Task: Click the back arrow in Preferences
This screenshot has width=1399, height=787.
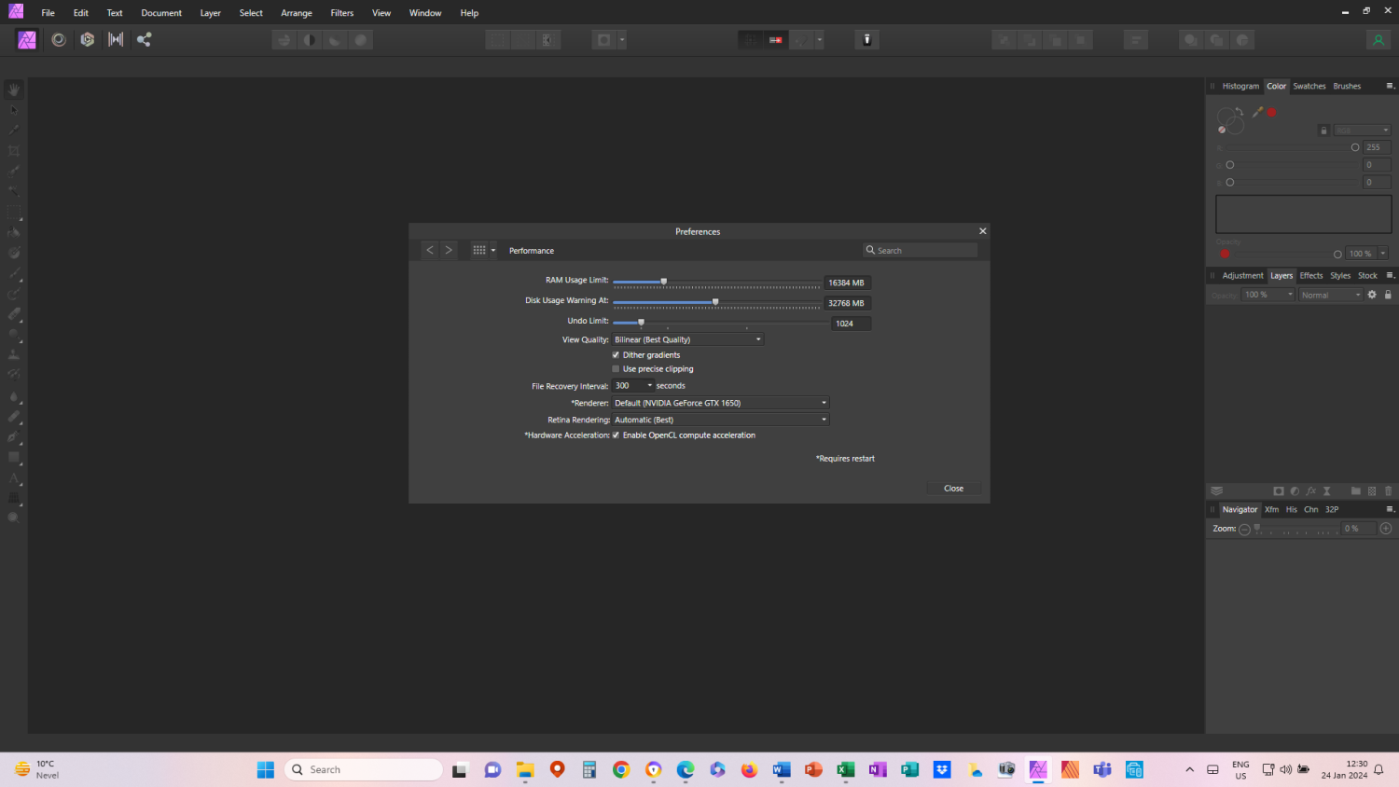Action: pos(429,249)
